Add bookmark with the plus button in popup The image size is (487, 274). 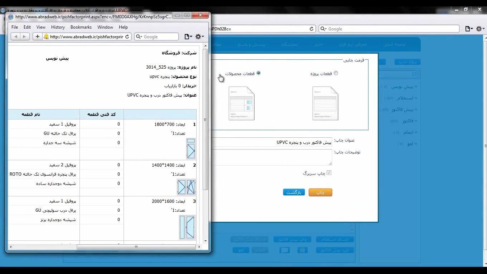point(37,36)
